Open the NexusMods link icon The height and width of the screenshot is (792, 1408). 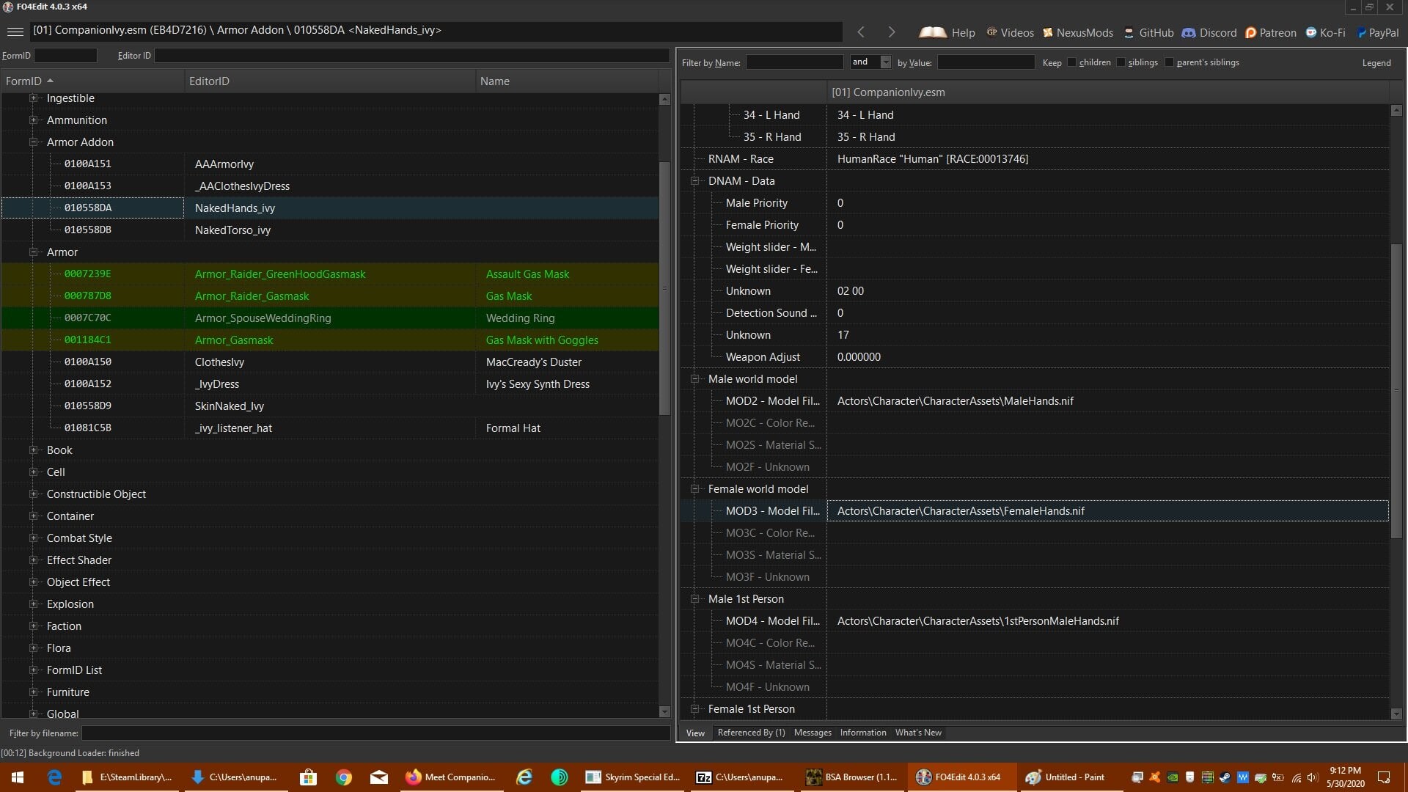tap(1047, 32)
